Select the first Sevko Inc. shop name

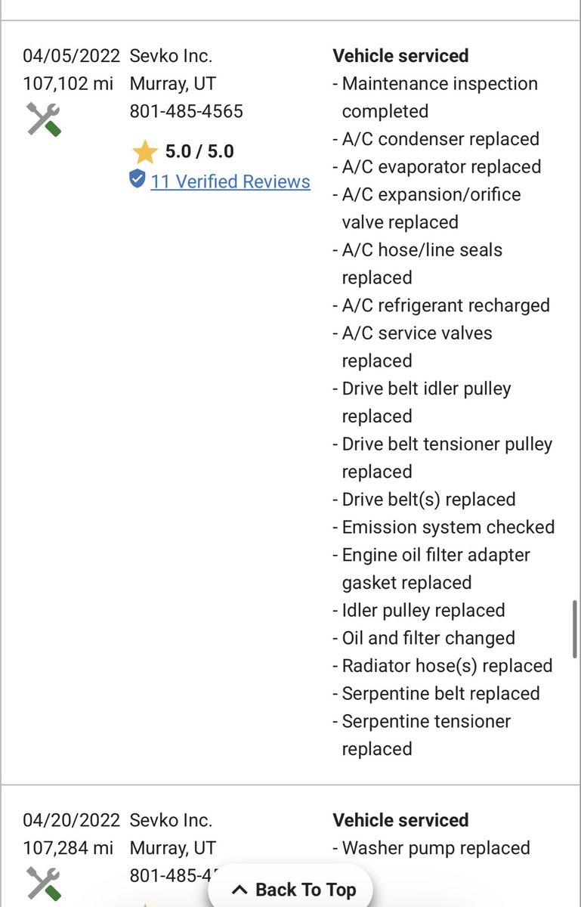tap(171, 56)
